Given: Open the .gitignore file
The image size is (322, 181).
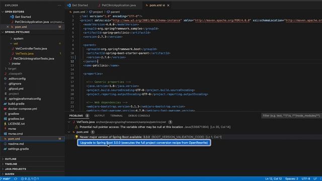Looking at the screenshot, I should tap(15, 84).
